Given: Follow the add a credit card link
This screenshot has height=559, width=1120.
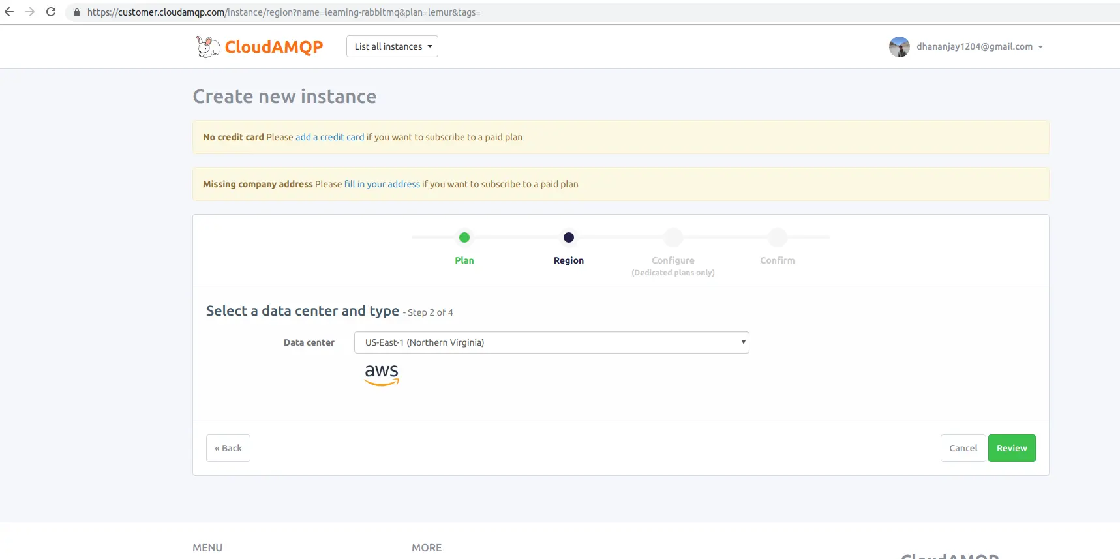Looking at the screenshot, I should pos(329,137).
